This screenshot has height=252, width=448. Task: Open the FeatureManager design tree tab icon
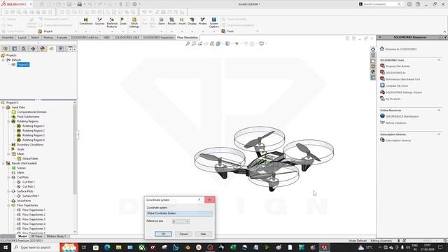coord(5,49)
